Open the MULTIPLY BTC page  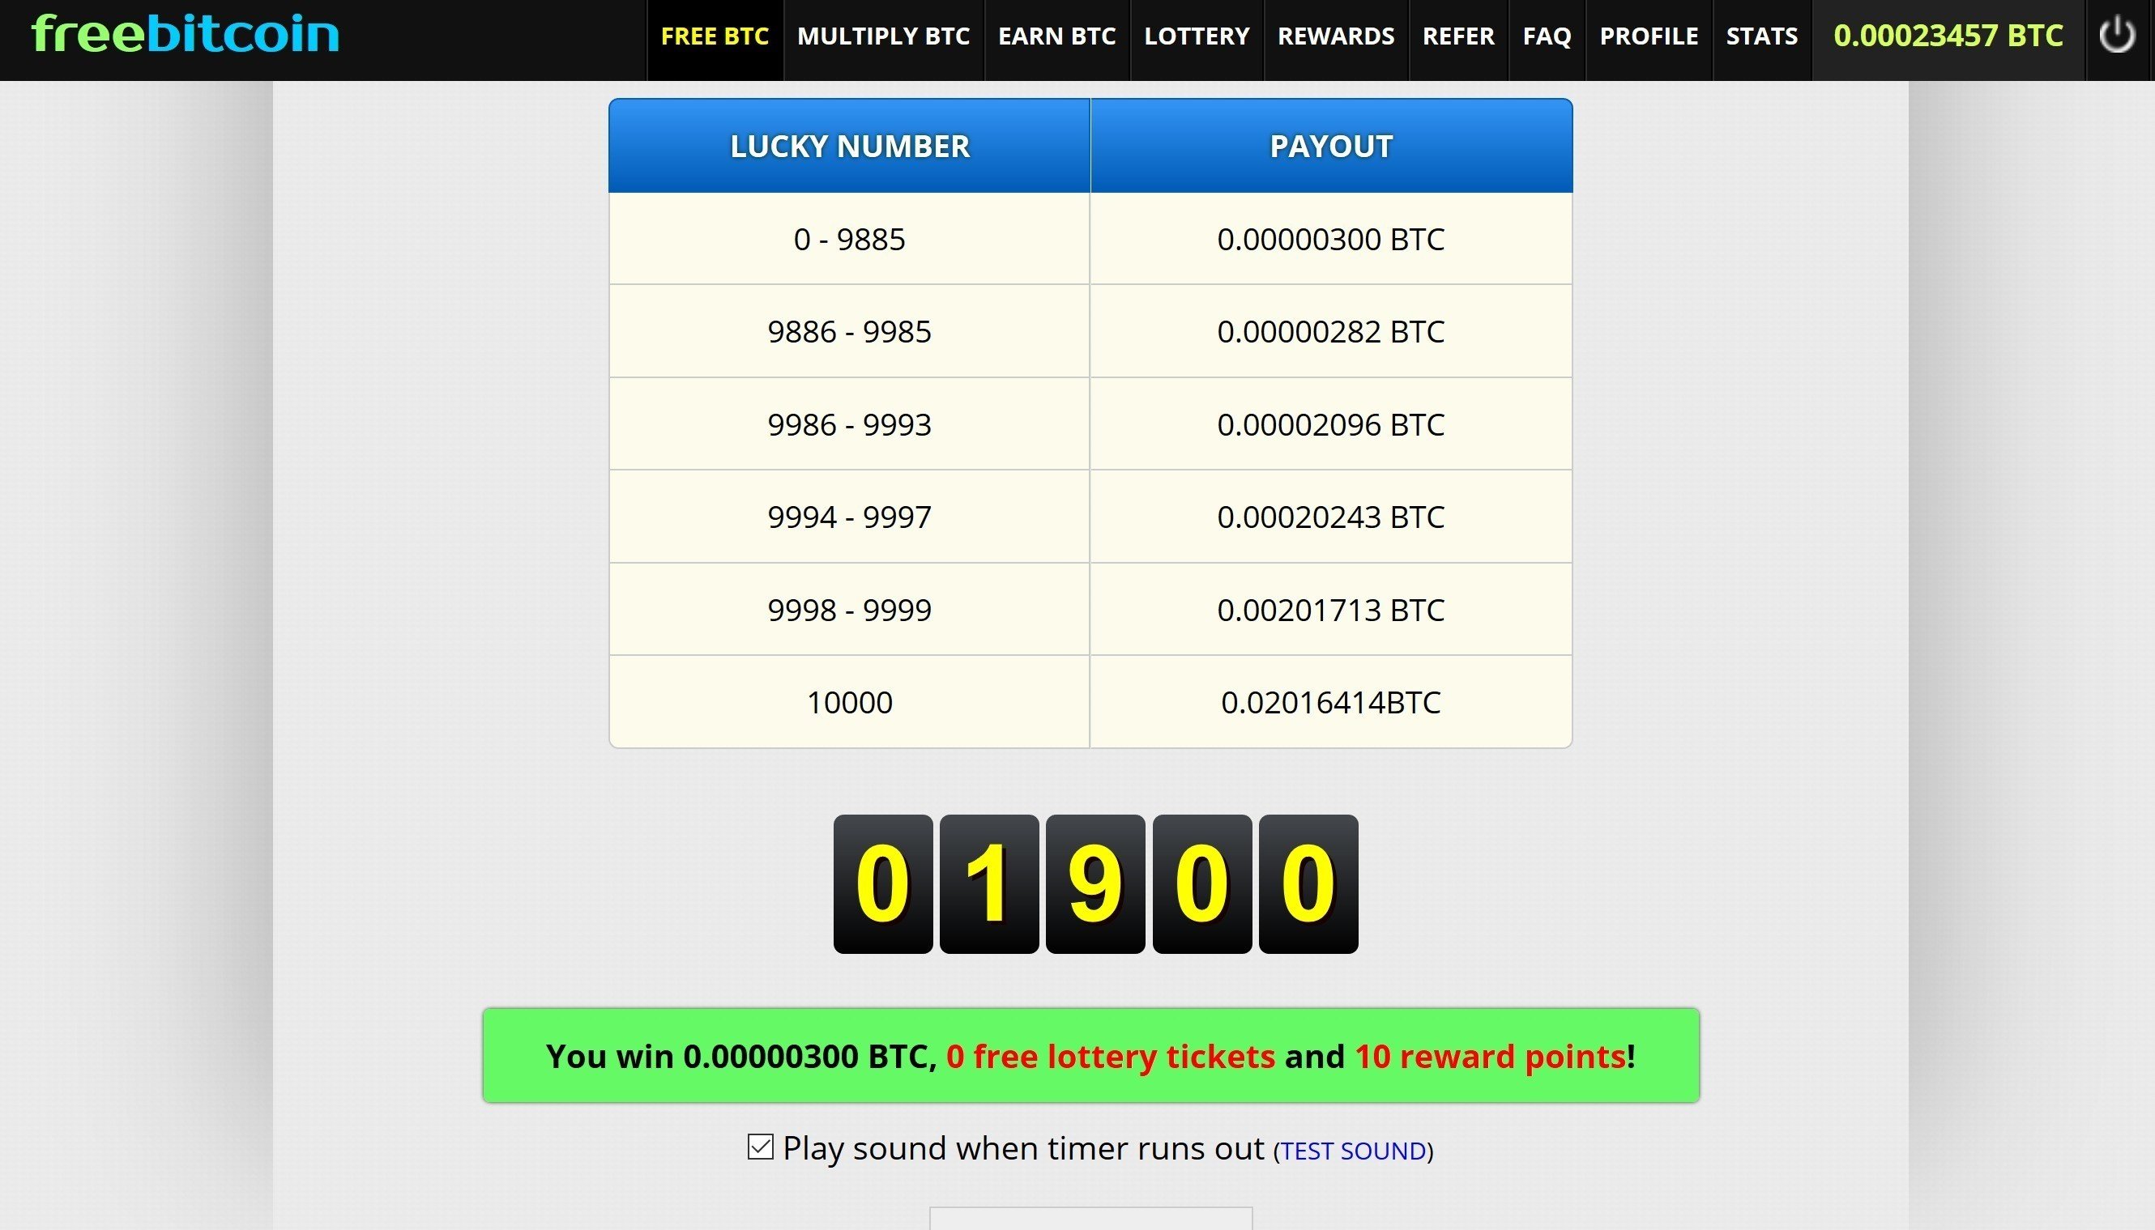883,36
